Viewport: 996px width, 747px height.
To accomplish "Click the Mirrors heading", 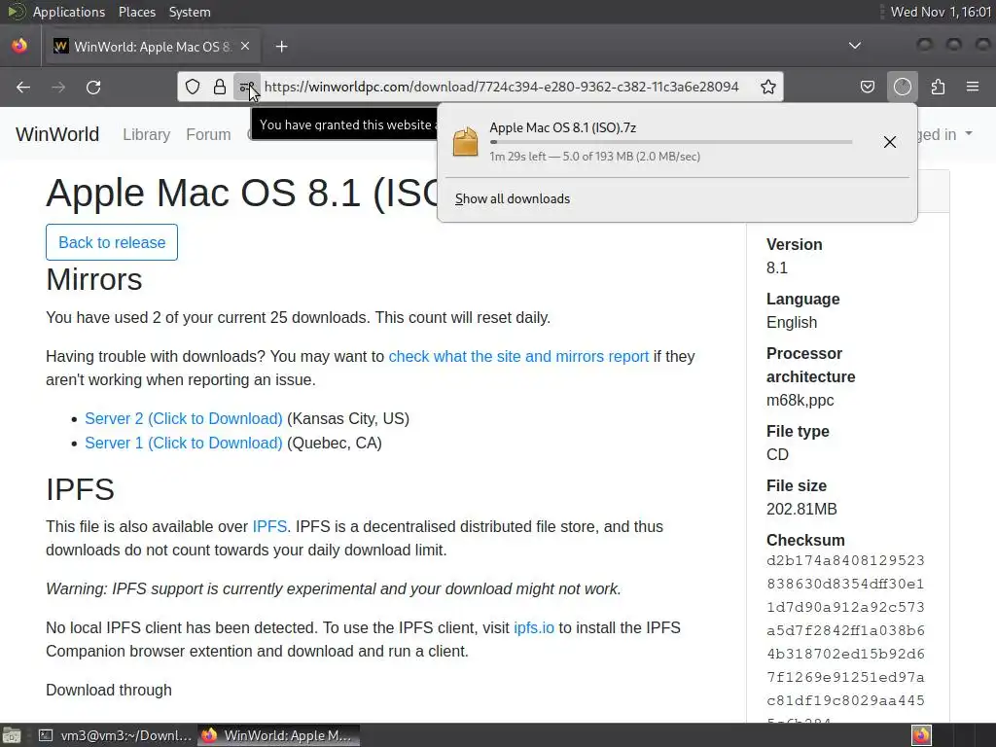I will 94,279.
